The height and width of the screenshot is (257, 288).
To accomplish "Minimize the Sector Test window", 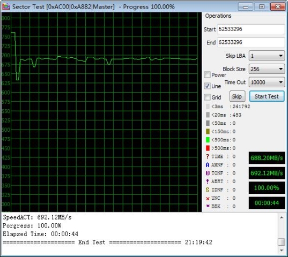I will tap(246, 7).
